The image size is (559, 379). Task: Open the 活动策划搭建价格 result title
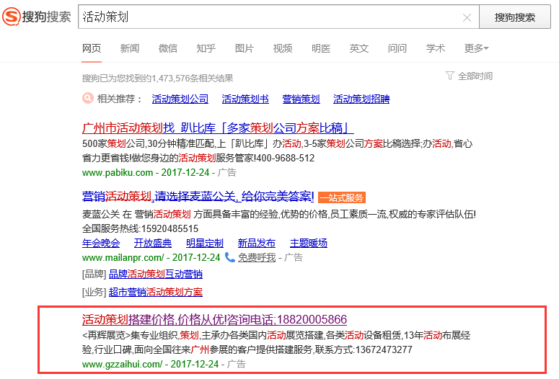[x=214, y=319]
